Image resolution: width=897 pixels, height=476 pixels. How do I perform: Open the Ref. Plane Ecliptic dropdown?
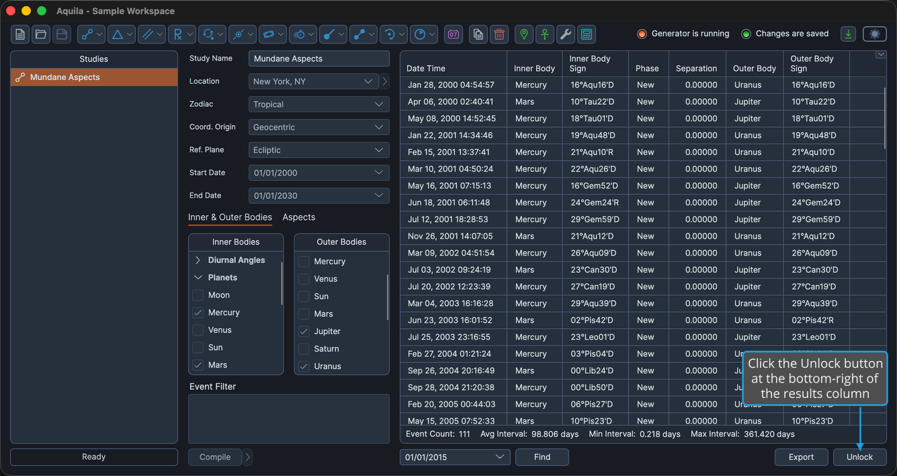point(318,150)
